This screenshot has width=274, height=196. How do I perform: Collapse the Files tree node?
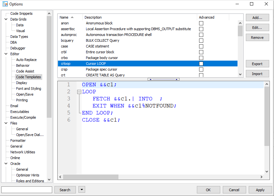coord(6,123)
